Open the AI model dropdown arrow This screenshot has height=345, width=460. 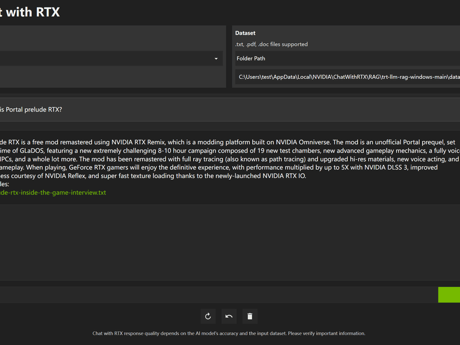[x=216, y=59]
